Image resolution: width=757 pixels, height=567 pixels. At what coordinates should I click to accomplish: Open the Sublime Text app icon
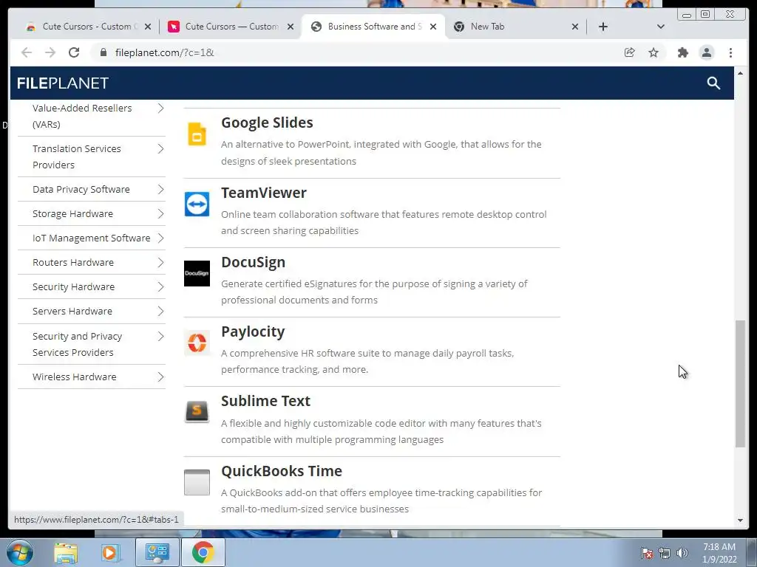[197, 412]
